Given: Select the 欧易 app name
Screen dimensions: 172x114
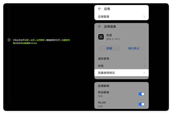Looking at the screenshot, I should tap(109, 35).
